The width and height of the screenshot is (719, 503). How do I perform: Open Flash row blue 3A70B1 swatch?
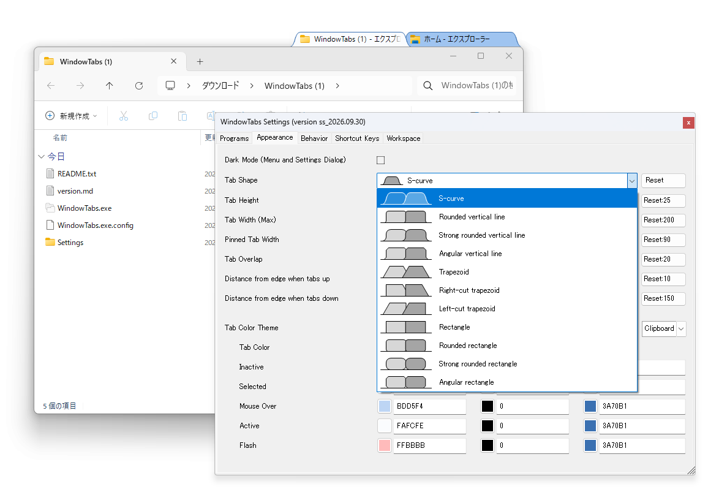(590, 445)
